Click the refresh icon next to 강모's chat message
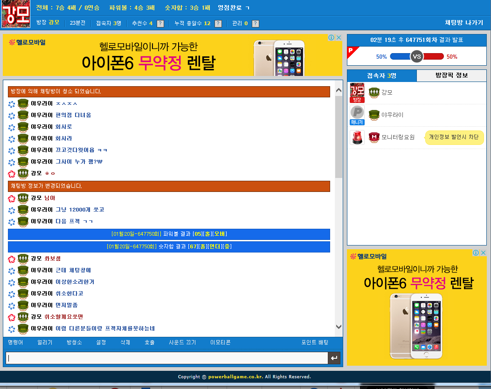Image resolution: width=491 pixels, height=389 pixels. (12, 173)
